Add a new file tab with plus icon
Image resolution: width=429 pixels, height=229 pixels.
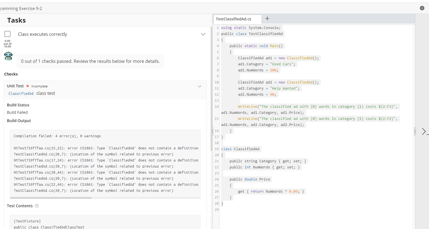click(267, 18)
